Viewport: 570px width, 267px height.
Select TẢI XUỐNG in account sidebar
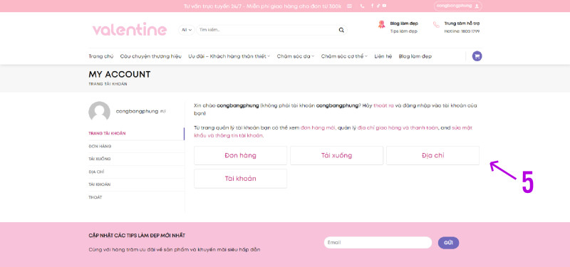click(x=136, y=159)
